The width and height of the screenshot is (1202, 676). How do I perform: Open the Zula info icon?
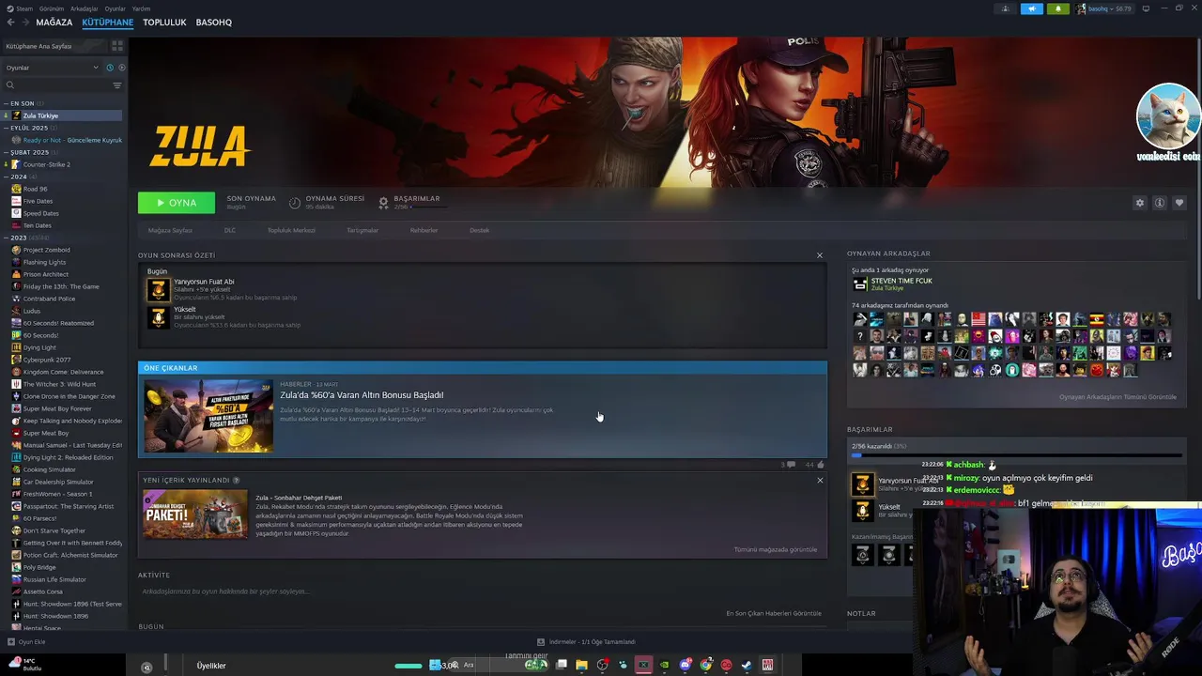[1160, 203]
